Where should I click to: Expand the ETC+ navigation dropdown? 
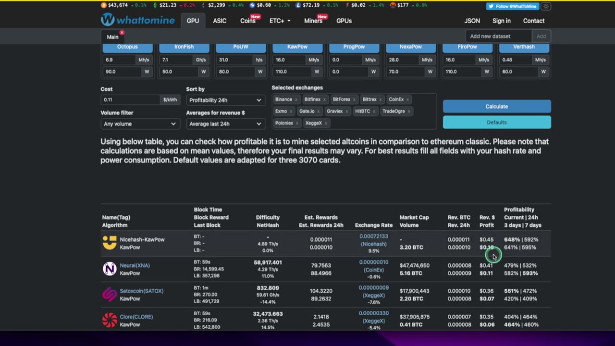click(x=280, y=21)
